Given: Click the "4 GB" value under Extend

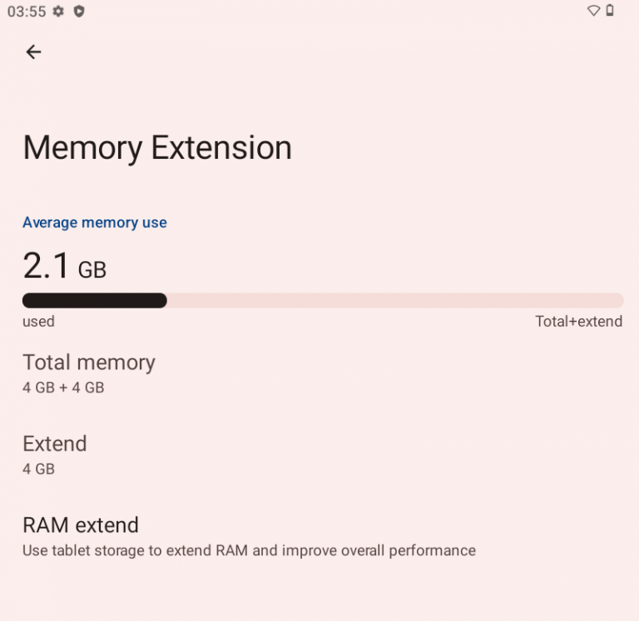Looking at the screenshot, I should coord(38,469).
